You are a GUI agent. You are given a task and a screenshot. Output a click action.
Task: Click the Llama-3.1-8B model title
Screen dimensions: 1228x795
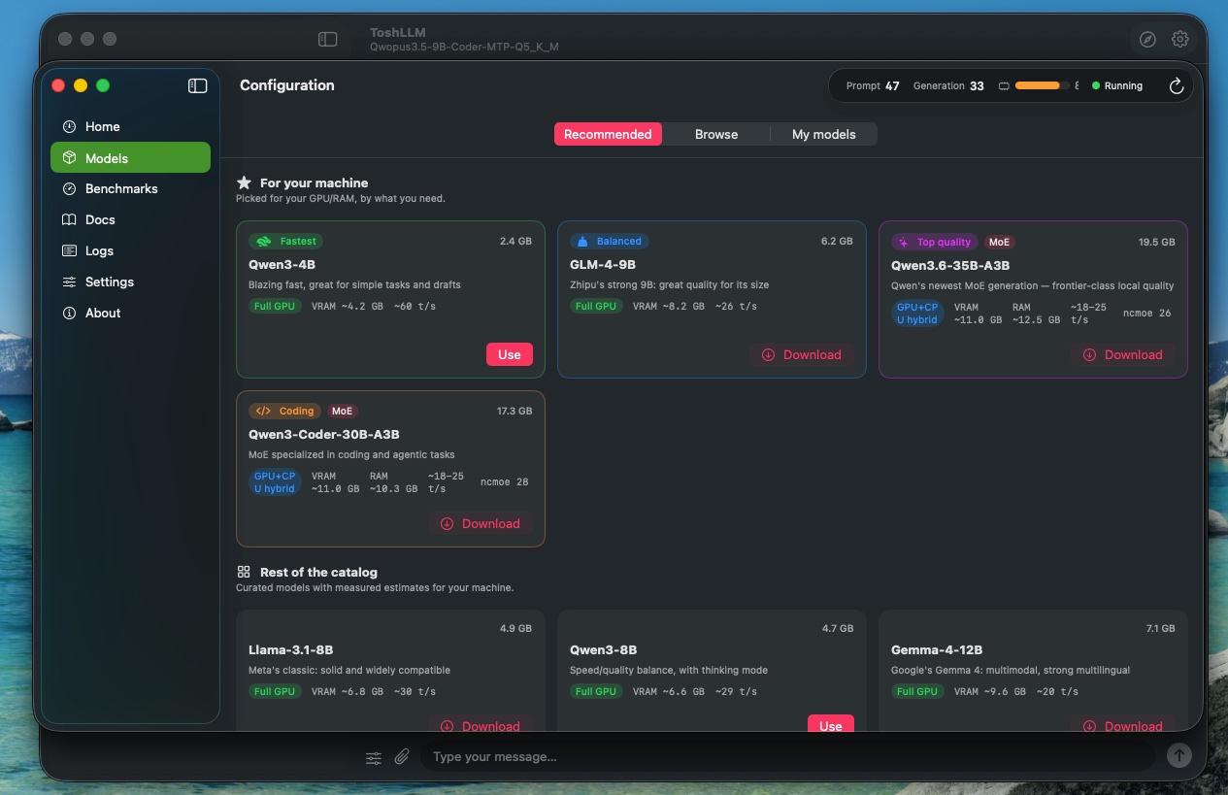pos(290,649)
